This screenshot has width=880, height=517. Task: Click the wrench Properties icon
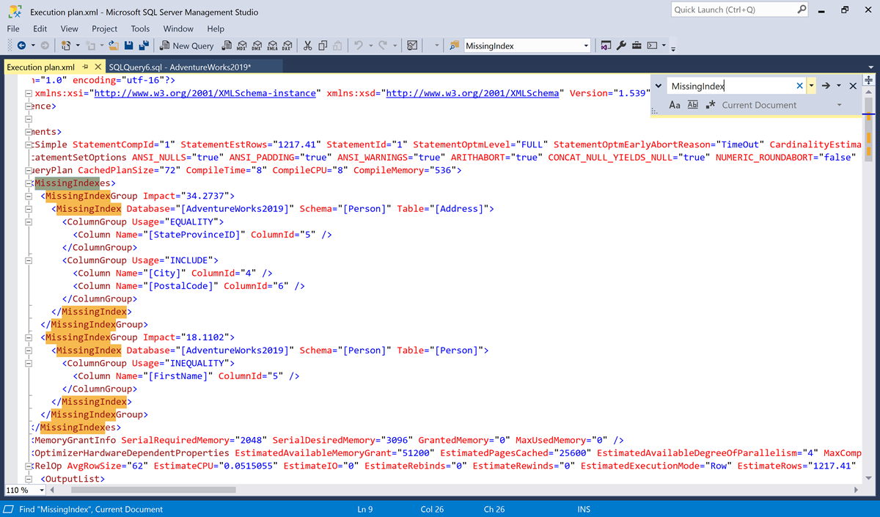click(622, 45)
